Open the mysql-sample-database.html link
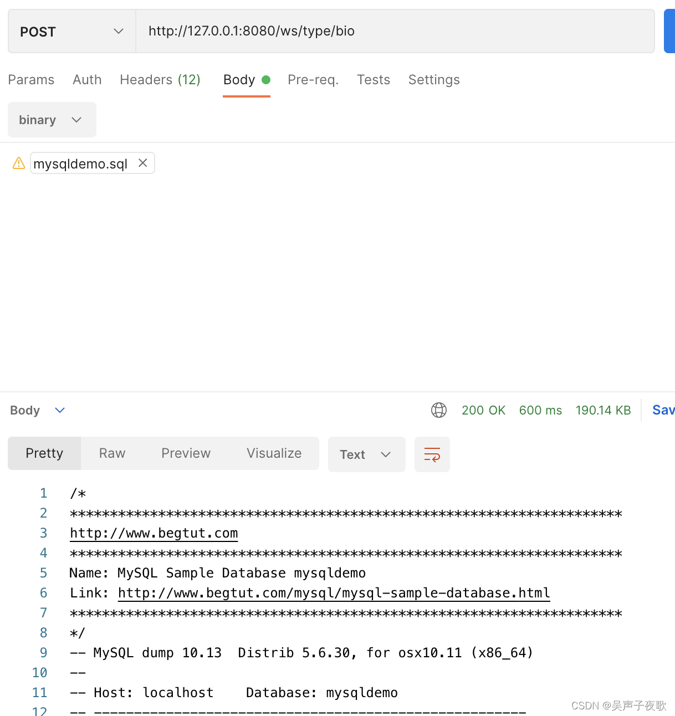 click(334, 593)
